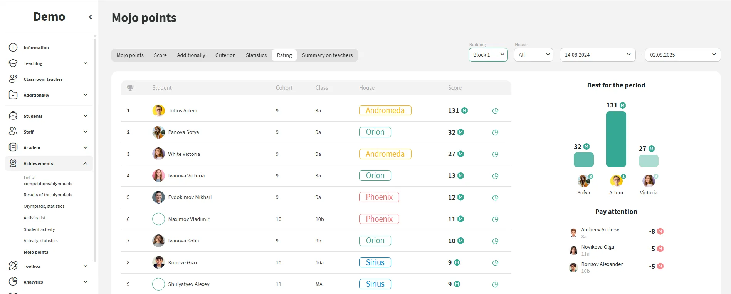731x294 pixels.
Task: Click the Information sidebar icon
Action: coord(13,47)
